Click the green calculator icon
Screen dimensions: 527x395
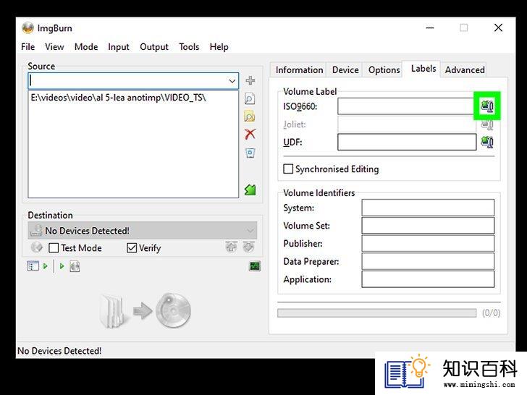pos(250,190)
